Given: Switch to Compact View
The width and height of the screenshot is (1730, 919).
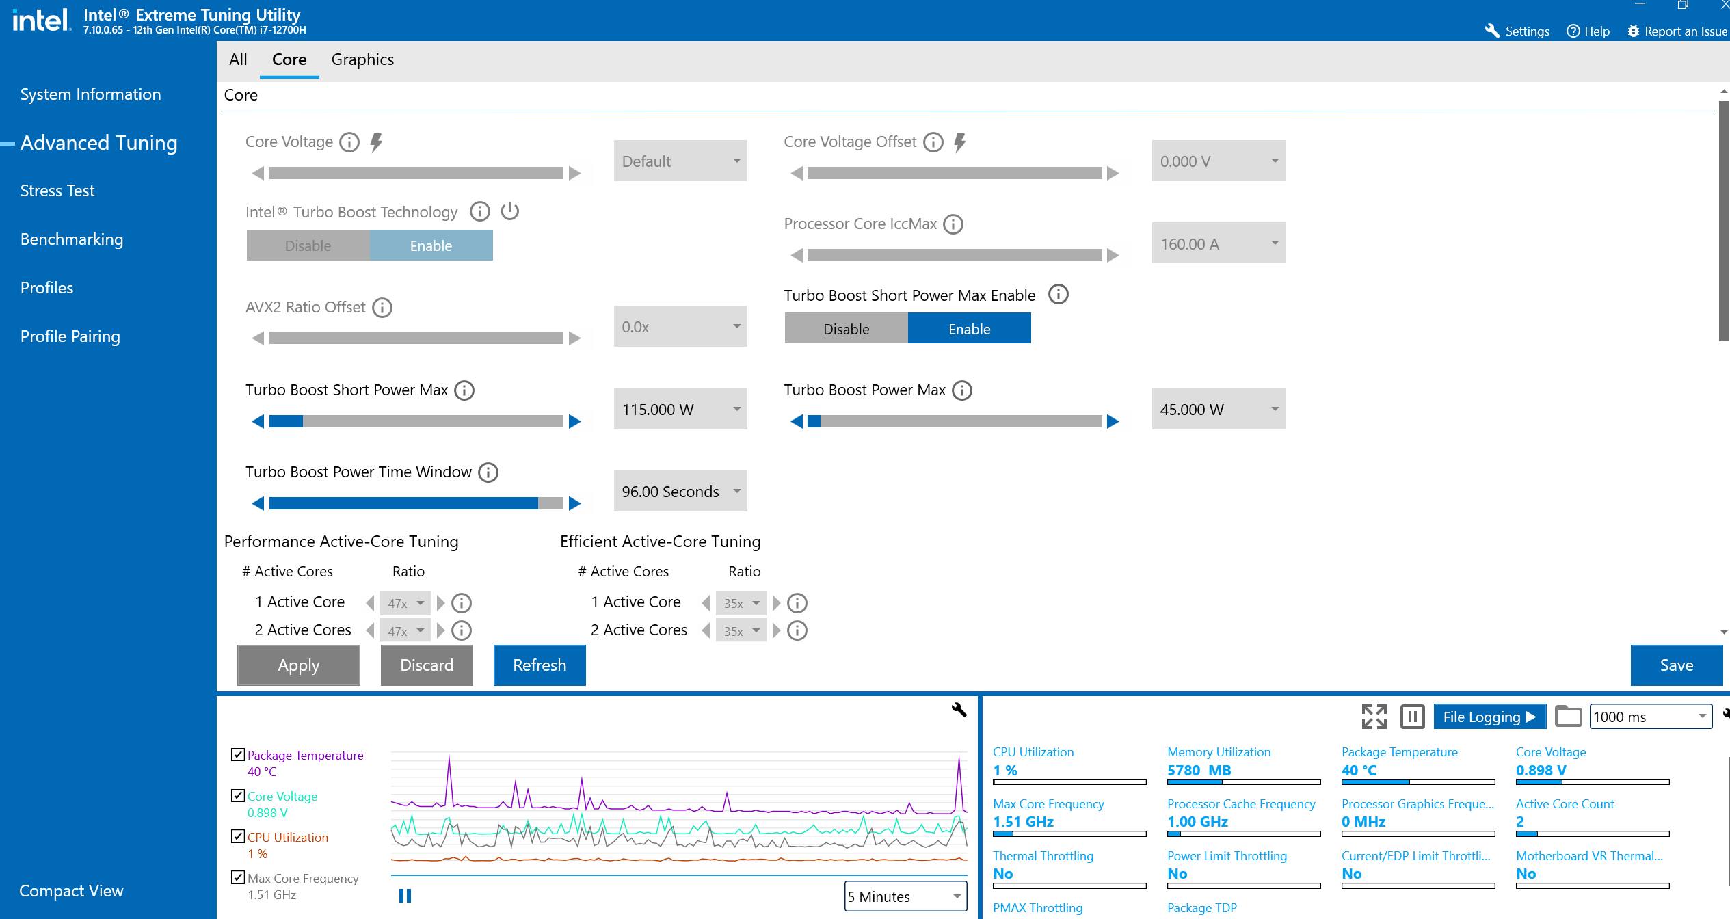Looking at the screenshot, I should click(71, 891).
